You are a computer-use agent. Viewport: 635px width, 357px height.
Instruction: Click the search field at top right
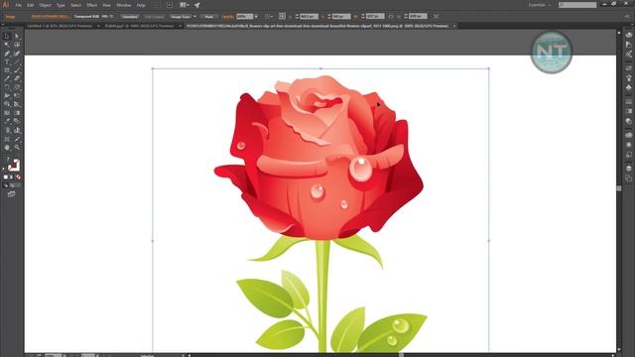point(577,5)
